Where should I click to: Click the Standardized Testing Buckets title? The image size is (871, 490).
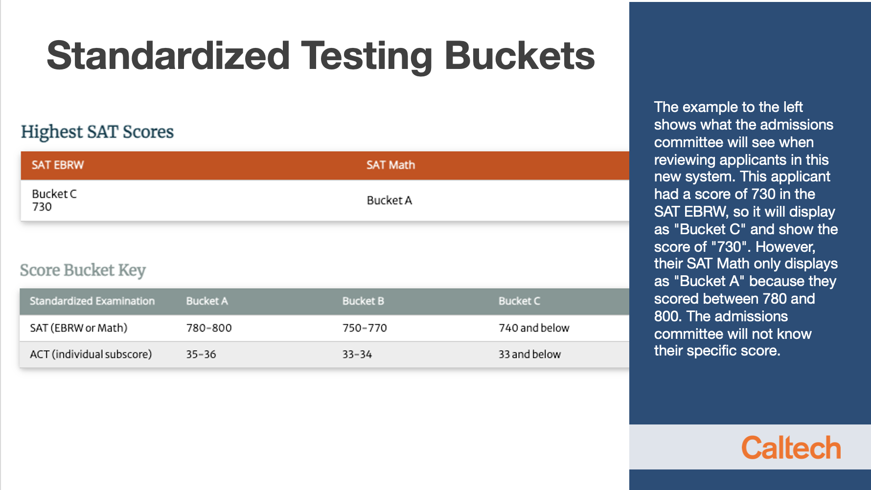pyautogui.click(x=321, y=56)
